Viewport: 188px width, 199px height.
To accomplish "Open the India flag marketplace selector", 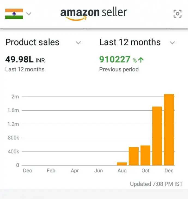I will coord(14,14).
